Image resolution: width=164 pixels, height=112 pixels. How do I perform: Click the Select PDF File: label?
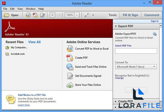click(x=123, y=46)
